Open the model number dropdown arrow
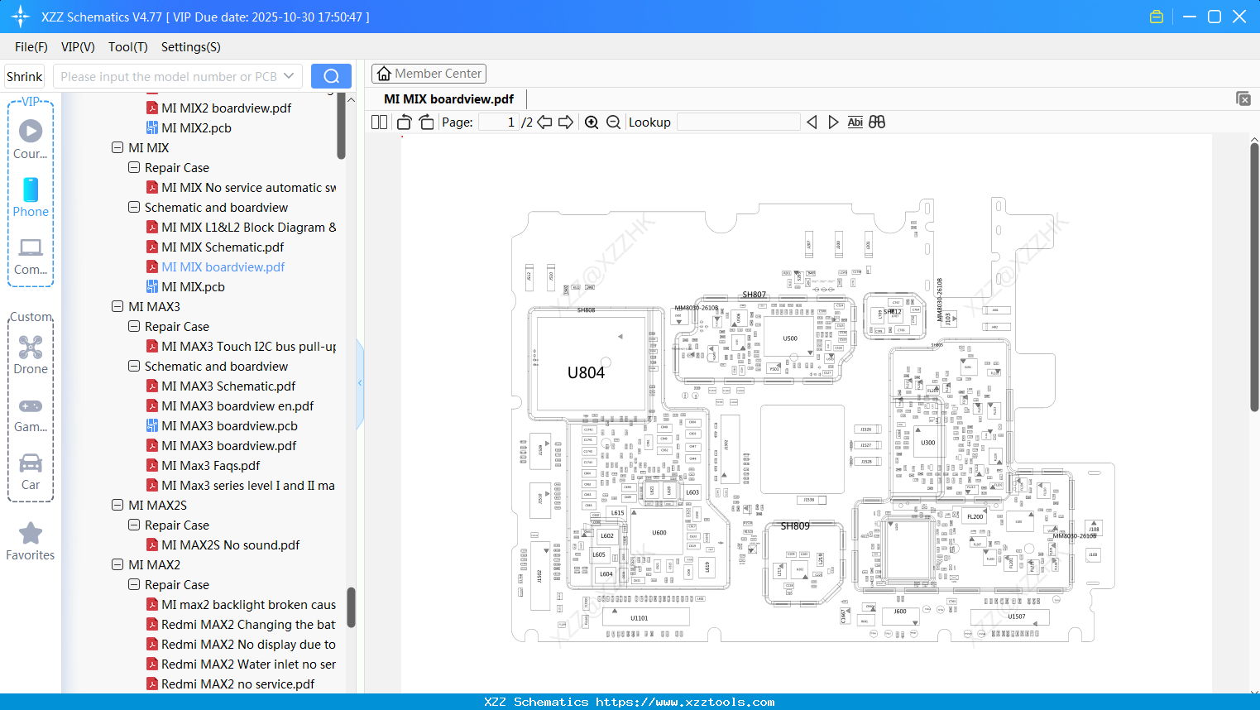The width and height of the screenshot is (1260, 710). pyautogui.click(x=289, y=76)
